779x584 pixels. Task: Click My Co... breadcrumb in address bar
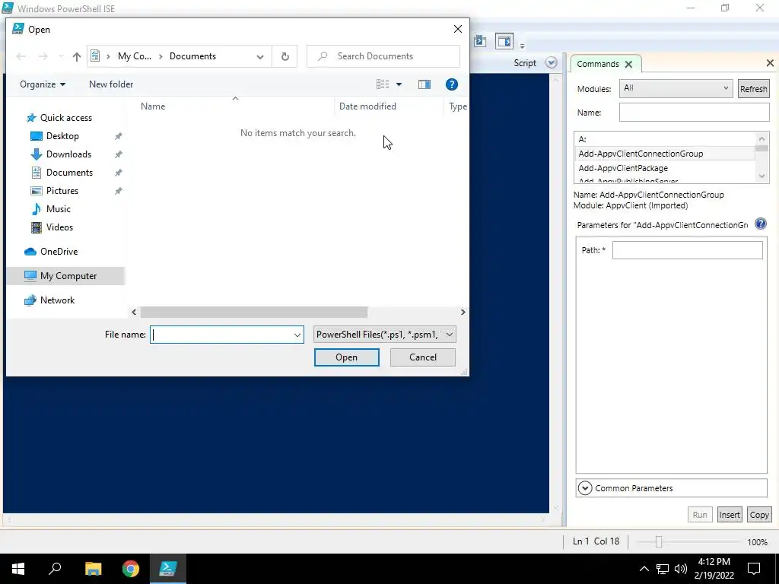(134, 56)
